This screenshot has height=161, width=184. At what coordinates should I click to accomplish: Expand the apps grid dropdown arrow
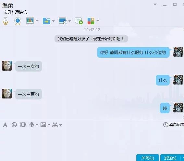coord(98,21)
